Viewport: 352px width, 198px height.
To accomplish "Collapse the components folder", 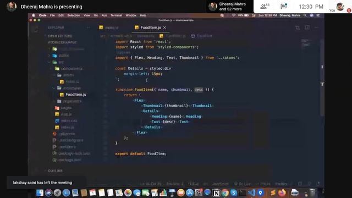I will tap(68, 69).
